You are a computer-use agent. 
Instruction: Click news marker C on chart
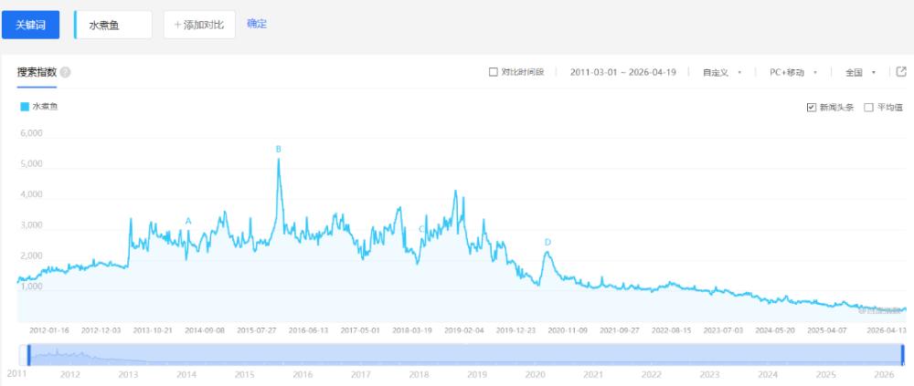[x=421, y=229]
